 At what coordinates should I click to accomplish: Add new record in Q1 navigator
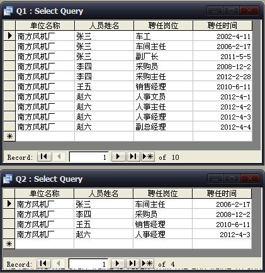coord(148,157)
